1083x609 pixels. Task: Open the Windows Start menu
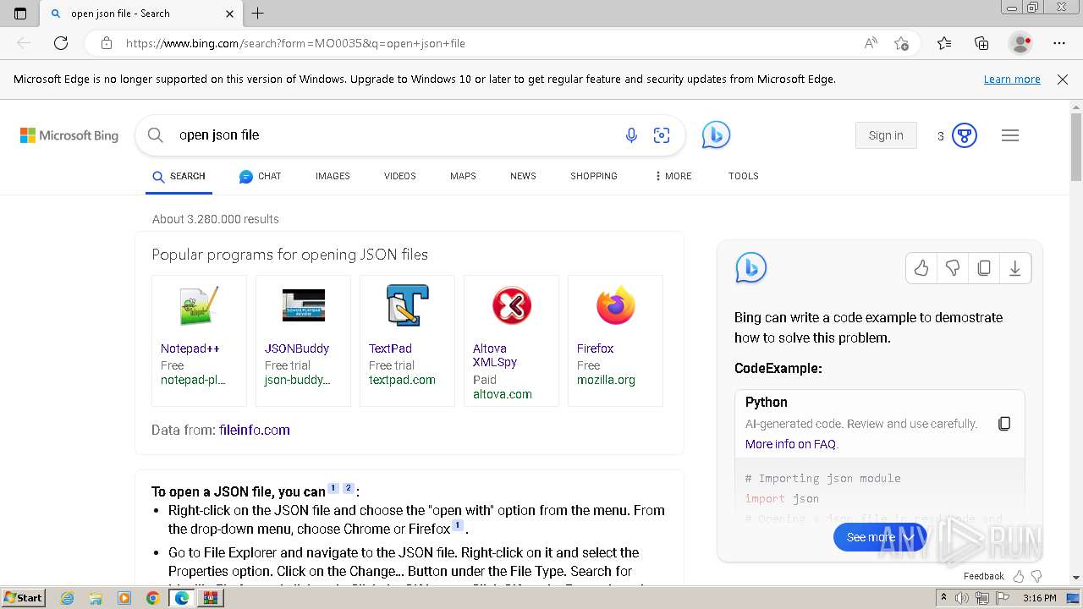point(23,597)
